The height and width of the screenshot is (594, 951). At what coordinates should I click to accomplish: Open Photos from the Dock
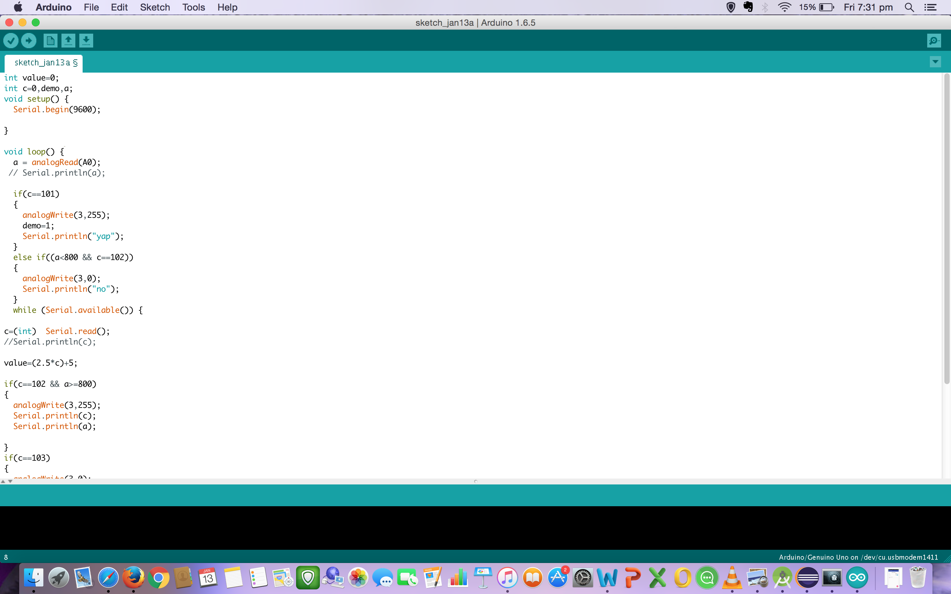tap(358, 578)
